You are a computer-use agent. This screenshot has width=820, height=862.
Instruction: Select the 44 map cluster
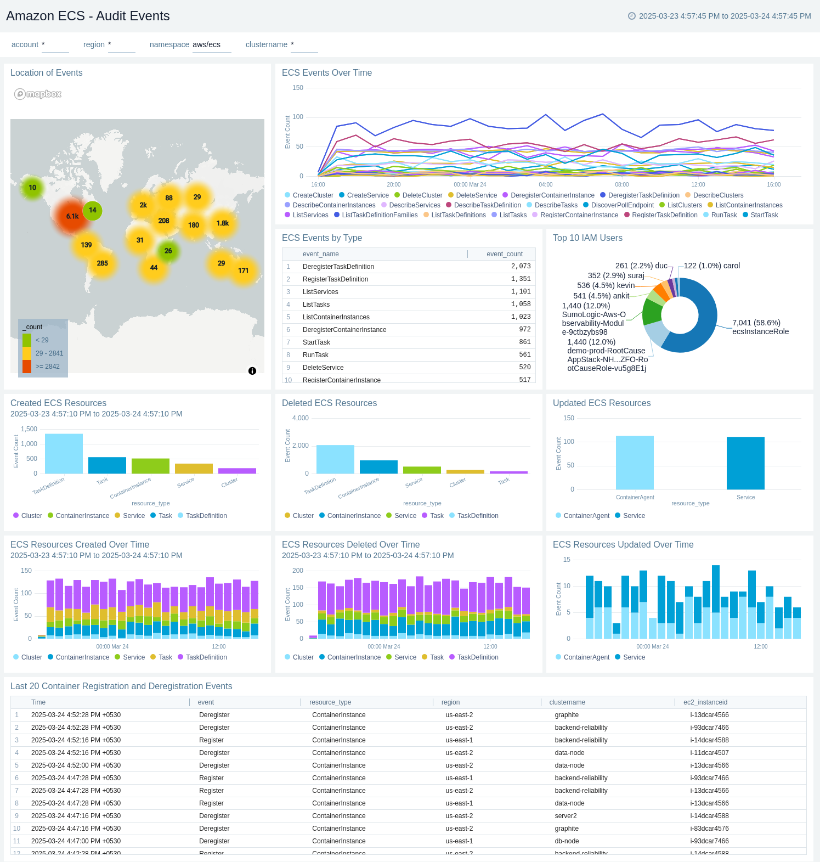(x=154, y=268)
